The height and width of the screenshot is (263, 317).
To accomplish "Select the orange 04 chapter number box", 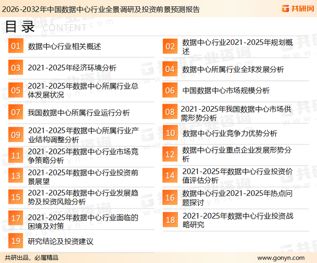I will (170, 69).
